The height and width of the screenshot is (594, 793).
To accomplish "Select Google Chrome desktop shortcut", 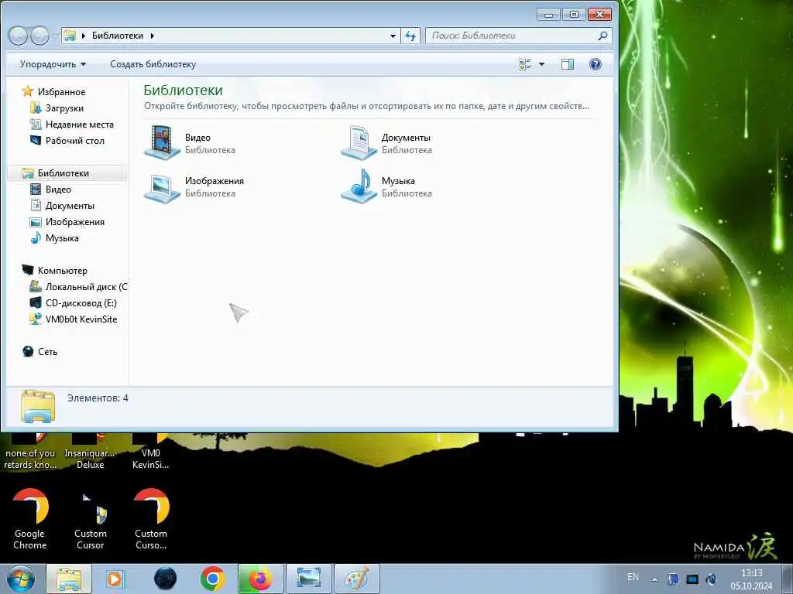I will [30, 519].
